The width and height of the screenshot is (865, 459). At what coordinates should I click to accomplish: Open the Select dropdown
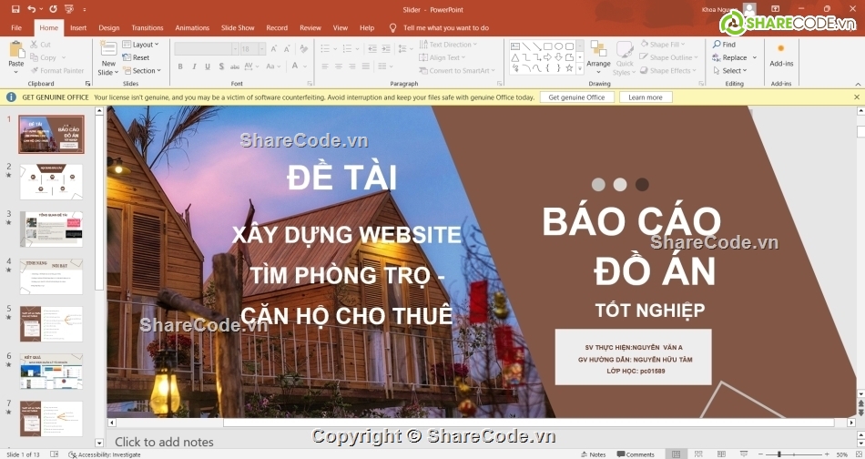730,71
